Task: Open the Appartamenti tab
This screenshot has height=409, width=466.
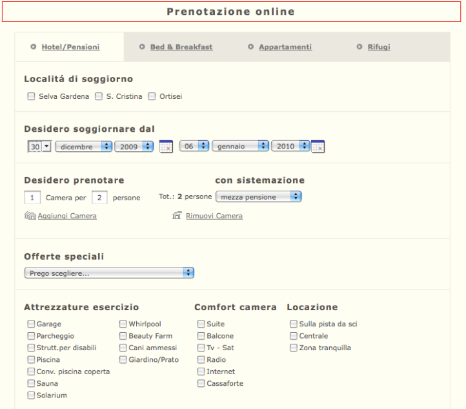Action: (285, 47)
